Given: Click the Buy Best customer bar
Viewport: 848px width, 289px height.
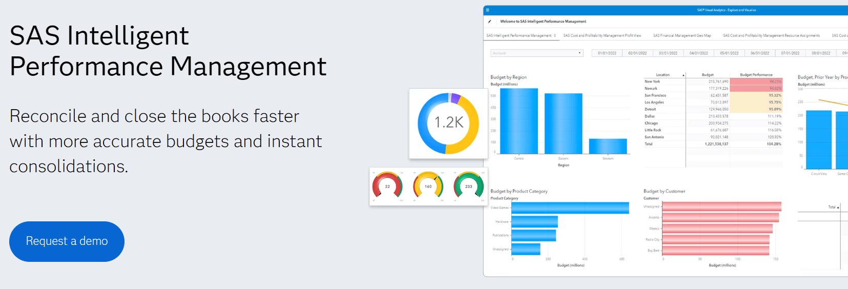Looking at the screenshot, I should tap(716, 251).
